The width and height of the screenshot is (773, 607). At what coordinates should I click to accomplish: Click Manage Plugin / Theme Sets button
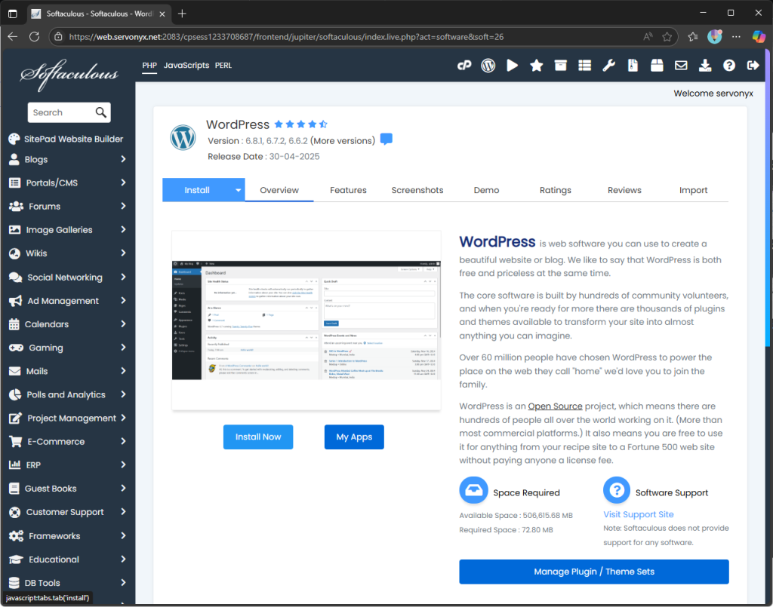pyautogui.click(x=594, y=572)
